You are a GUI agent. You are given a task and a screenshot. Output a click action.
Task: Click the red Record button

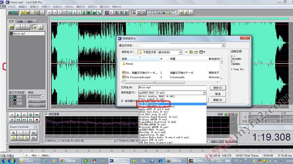tap(37, 120)
